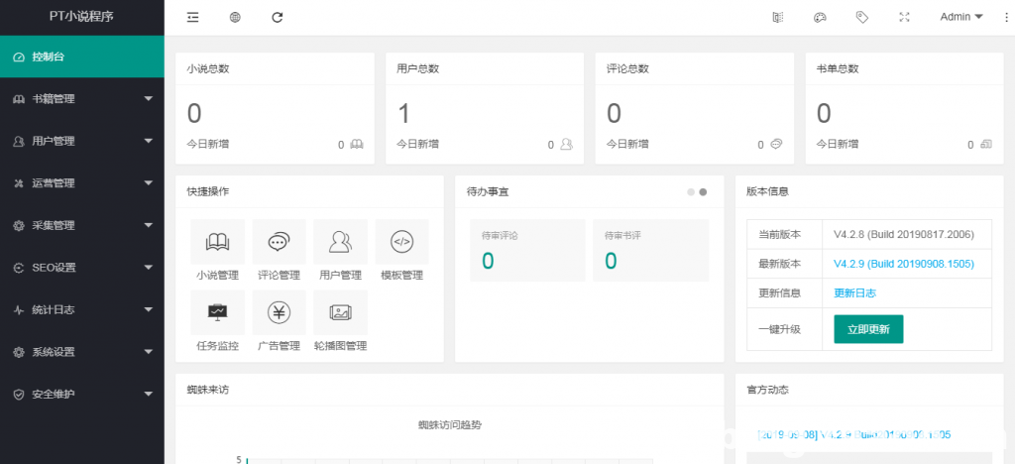Open the 模板管理 code icon shortcut

401,242
